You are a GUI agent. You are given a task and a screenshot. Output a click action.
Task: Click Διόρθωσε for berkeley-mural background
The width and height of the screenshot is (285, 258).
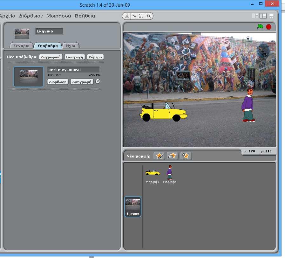click(58, 82)
